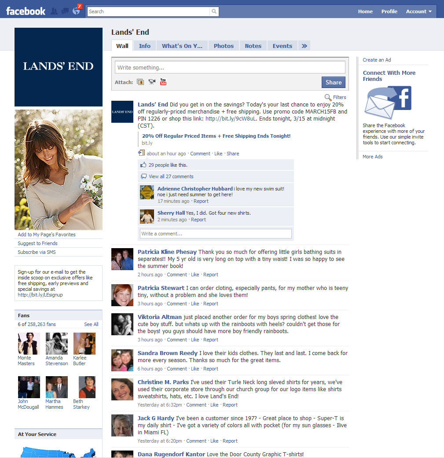Click Create an Ad link
Screen dimensions: 444x458
(x=377, y=60)
